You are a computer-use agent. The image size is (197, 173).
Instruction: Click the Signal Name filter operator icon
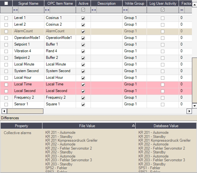[x=16, y=10]
